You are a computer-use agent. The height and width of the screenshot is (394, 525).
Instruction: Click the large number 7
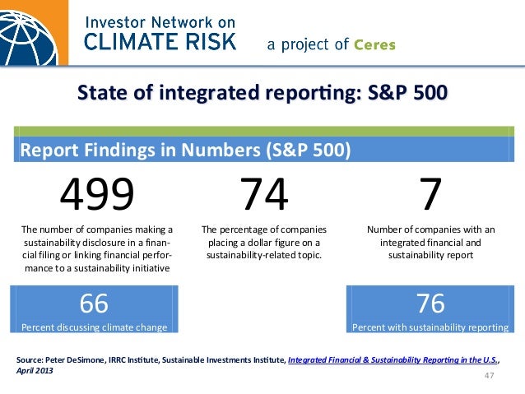pos(430,194)
